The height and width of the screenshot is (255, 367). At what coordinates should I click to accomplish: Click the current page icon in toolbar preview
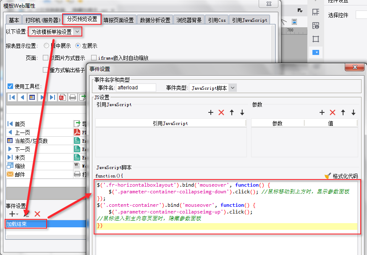coord(32,97)
